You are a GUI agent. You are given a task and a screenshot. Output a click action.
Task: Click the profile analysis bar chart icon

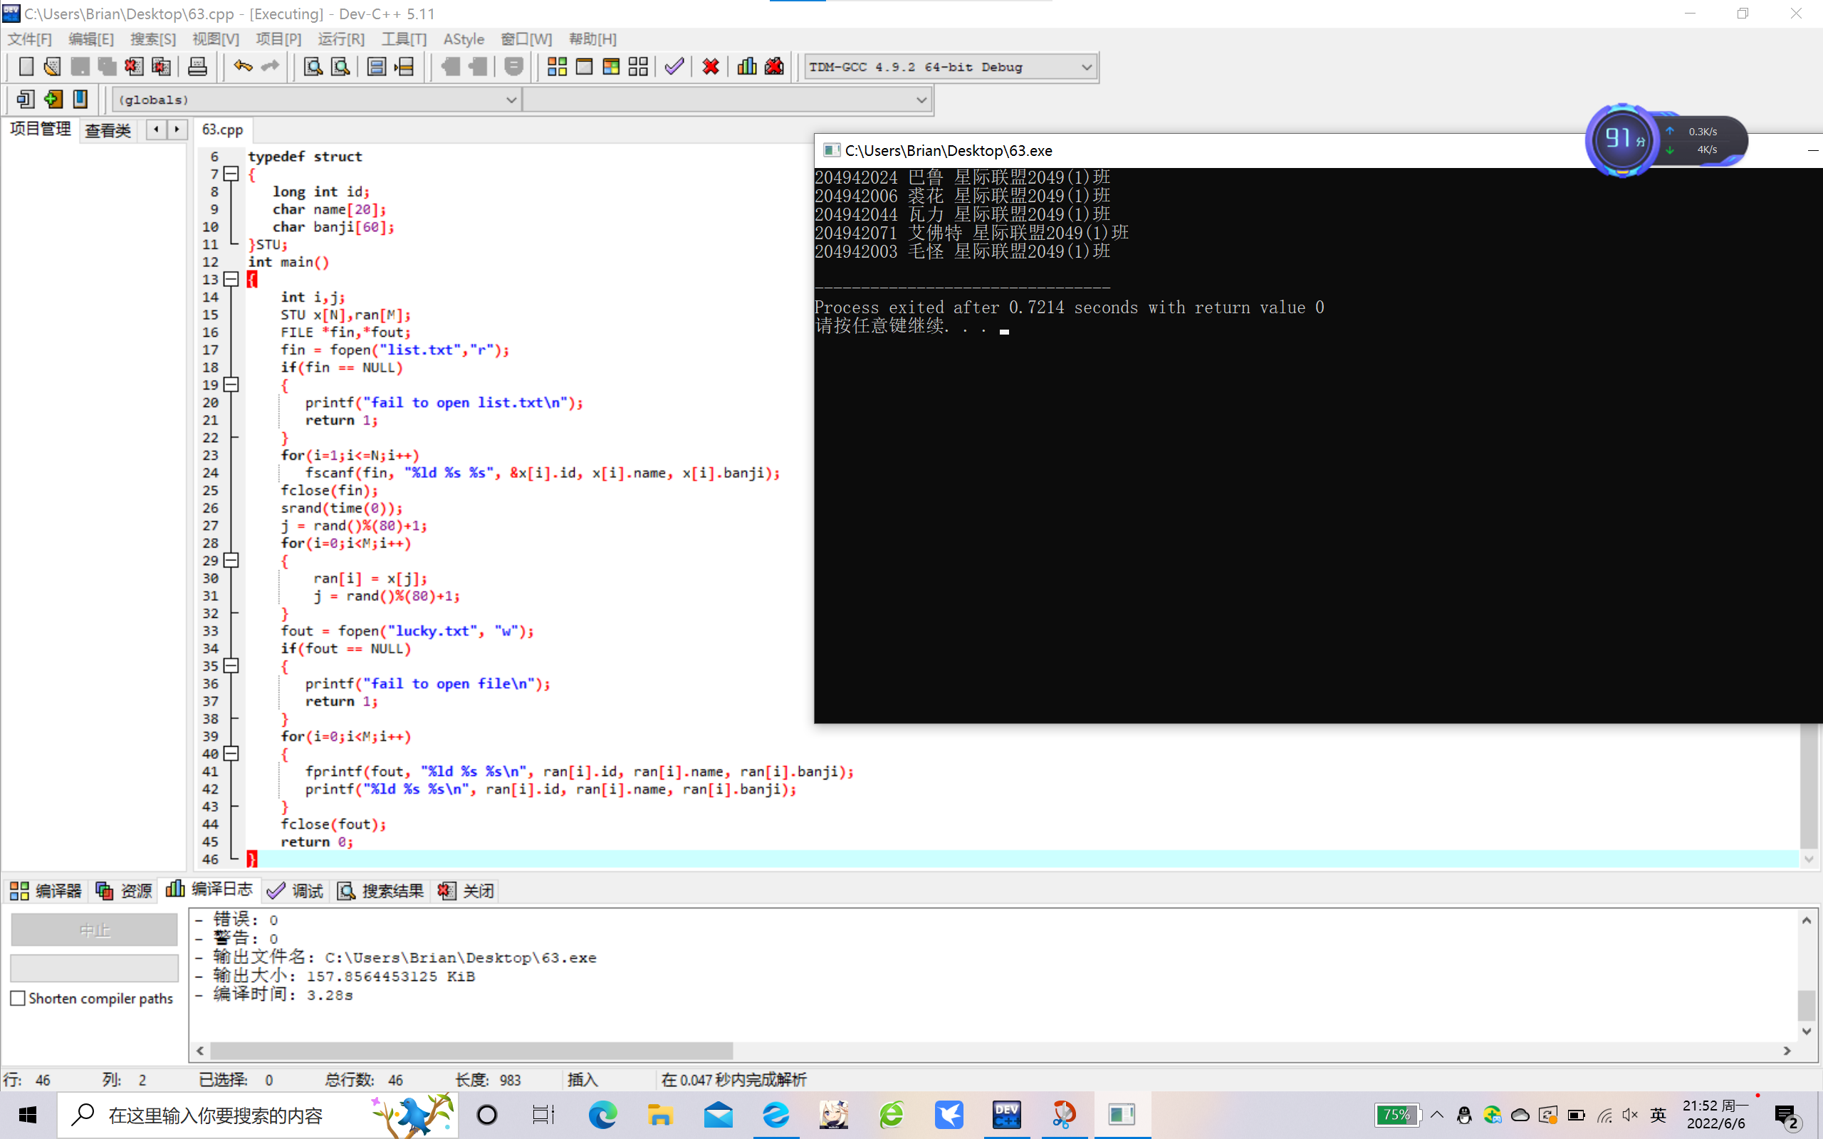746,66
